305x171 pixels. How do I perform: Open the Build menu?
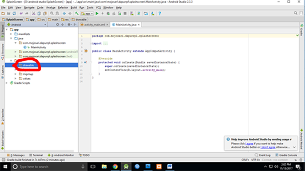(74, 8)
